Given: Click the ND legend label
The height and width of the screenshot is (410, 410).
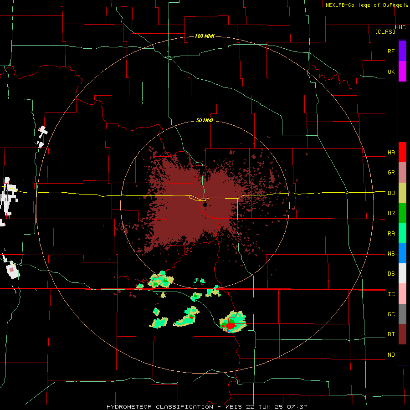Looking at the screenshot, I should tap(391, 355).
